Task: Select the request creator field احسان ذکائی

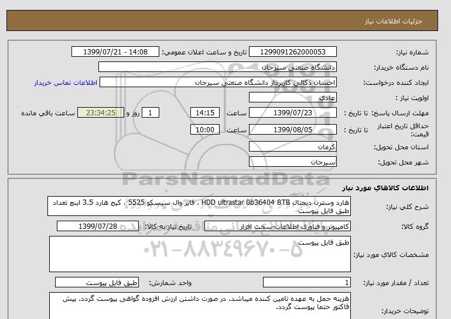Action: 218,83
